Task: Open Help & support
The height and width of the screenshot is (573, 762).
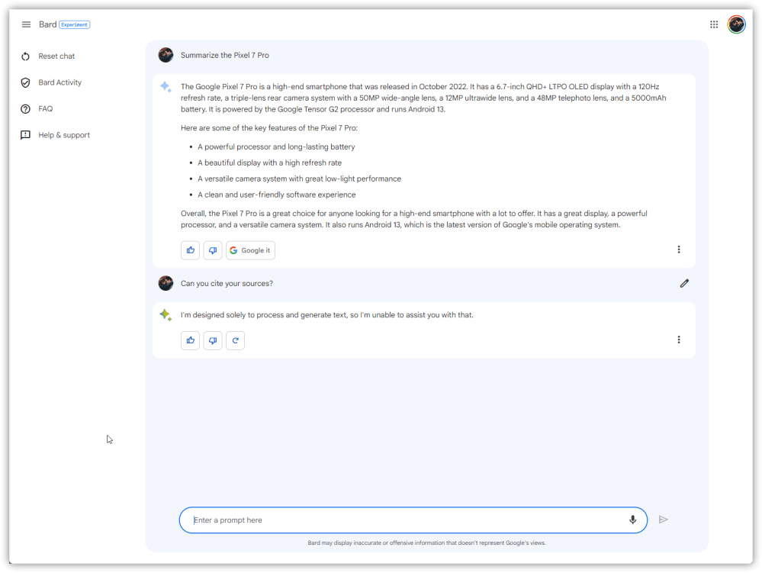Action: point(64,135)
